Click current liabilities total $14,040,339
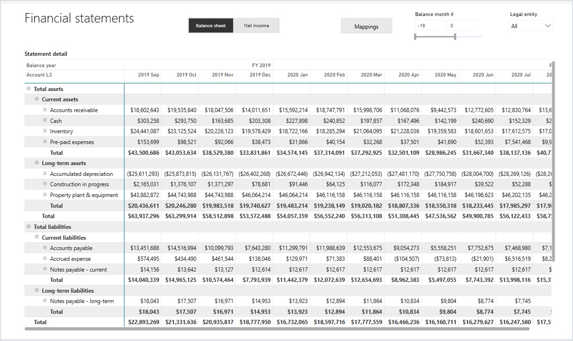 [x=143, y=280]
